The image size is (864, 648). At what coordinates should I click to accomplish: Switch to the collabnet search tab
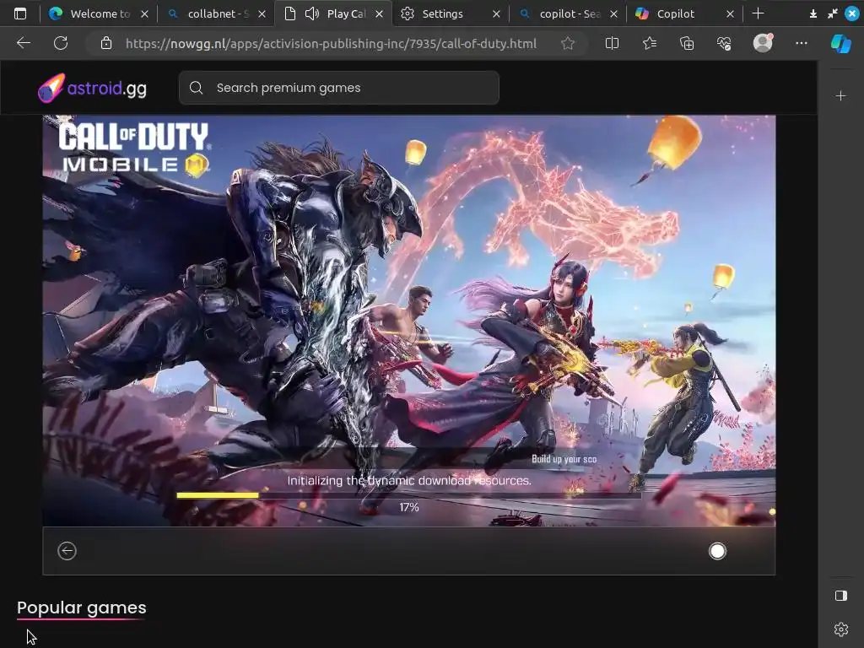point(215,13)
